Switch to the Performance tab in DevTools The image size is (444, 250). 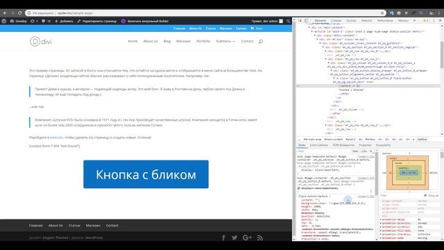[x=385, y=21]
